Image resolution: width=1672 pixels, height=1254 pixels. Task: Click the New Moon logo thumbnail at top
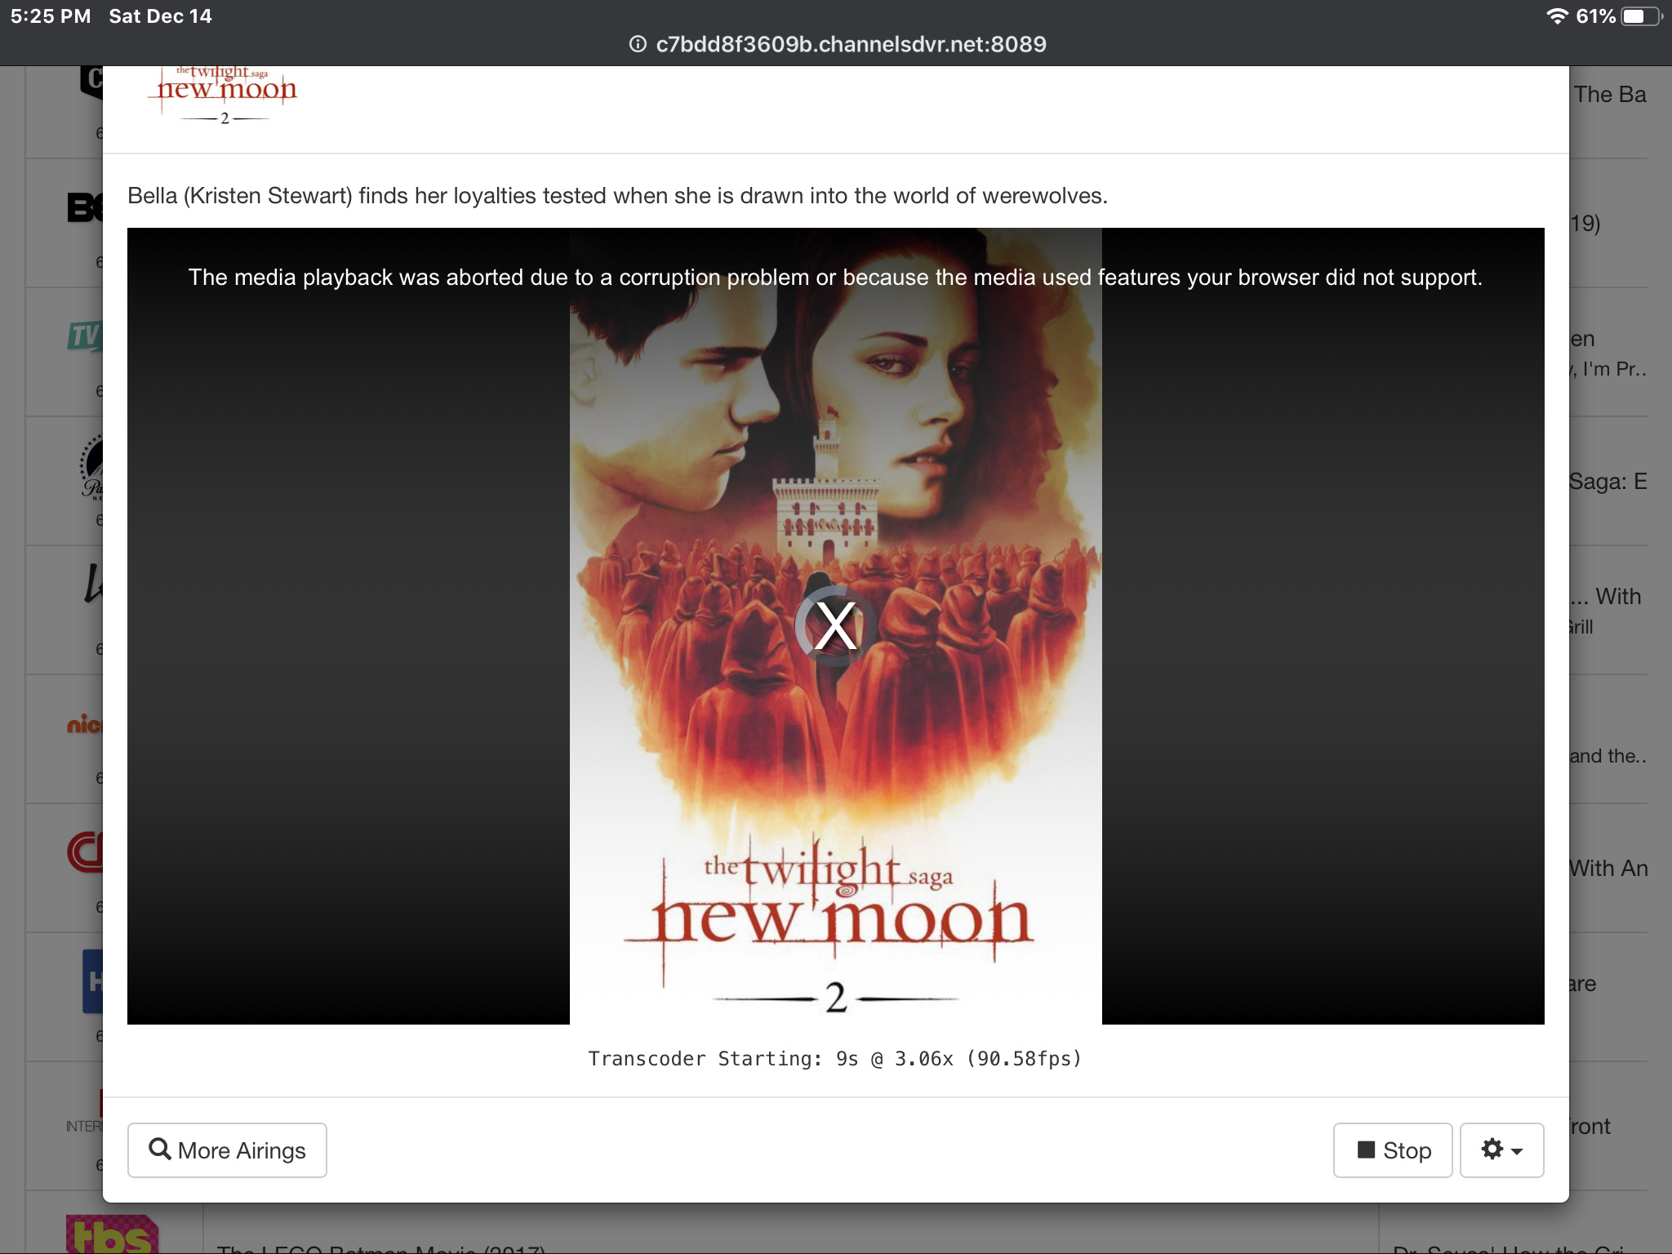[x=225, y=95]
